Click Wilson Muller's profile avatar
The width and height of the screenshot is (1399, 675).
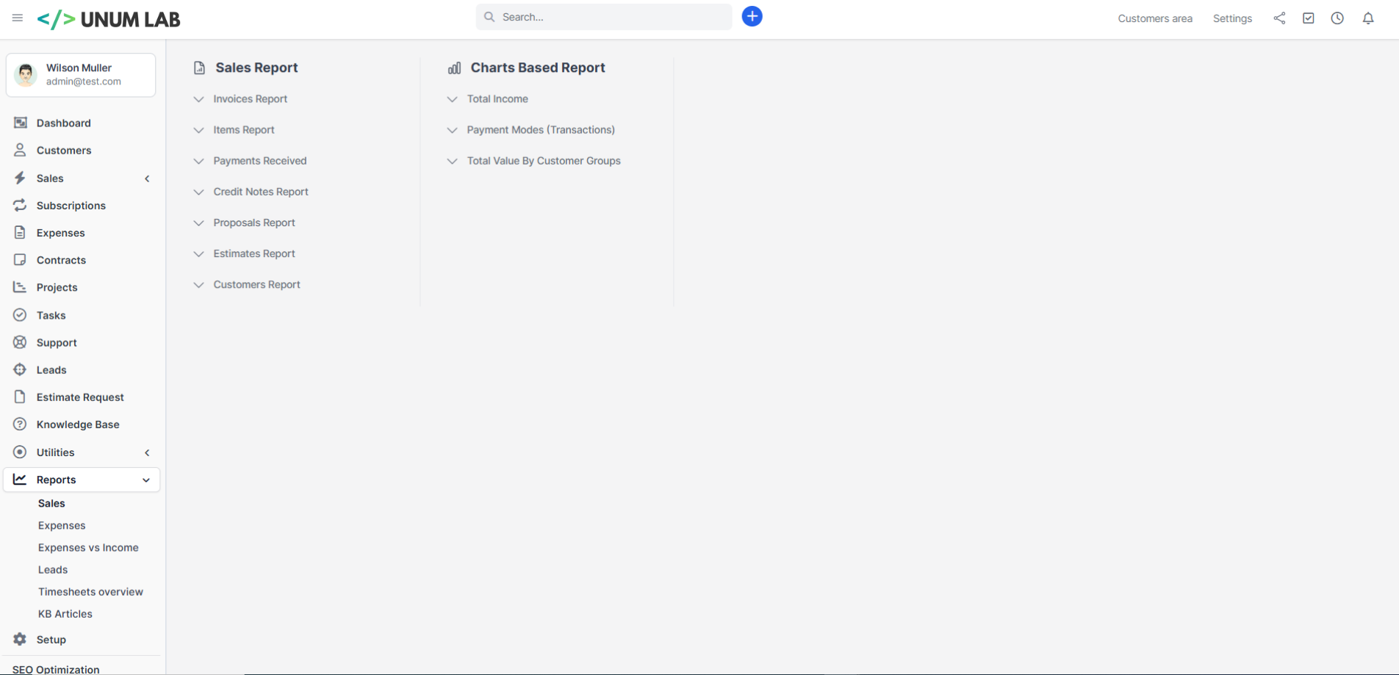tap(26, 75)
